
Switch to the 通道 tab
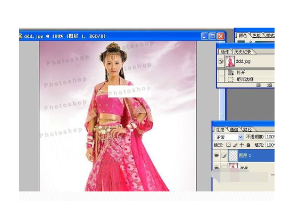click(234, 130)
